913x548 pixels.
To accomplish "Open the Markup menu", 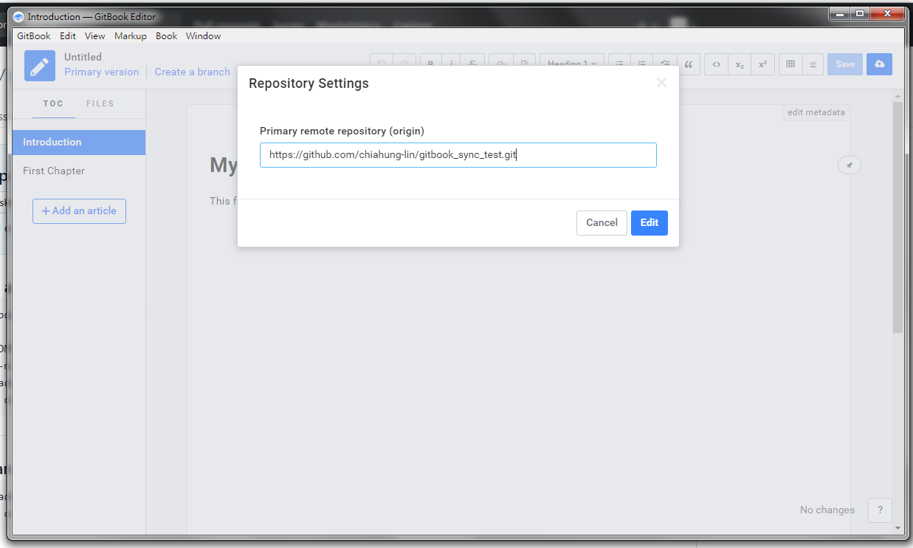I will click(130, 35).
